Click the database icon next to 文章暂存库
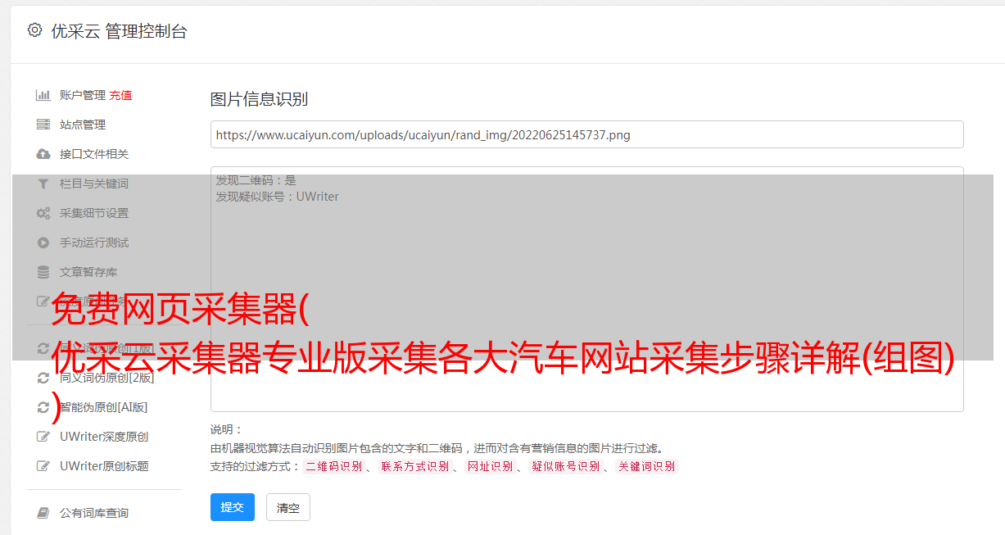Viewport: 1005px width, 535px height. (x=43, y=272)
